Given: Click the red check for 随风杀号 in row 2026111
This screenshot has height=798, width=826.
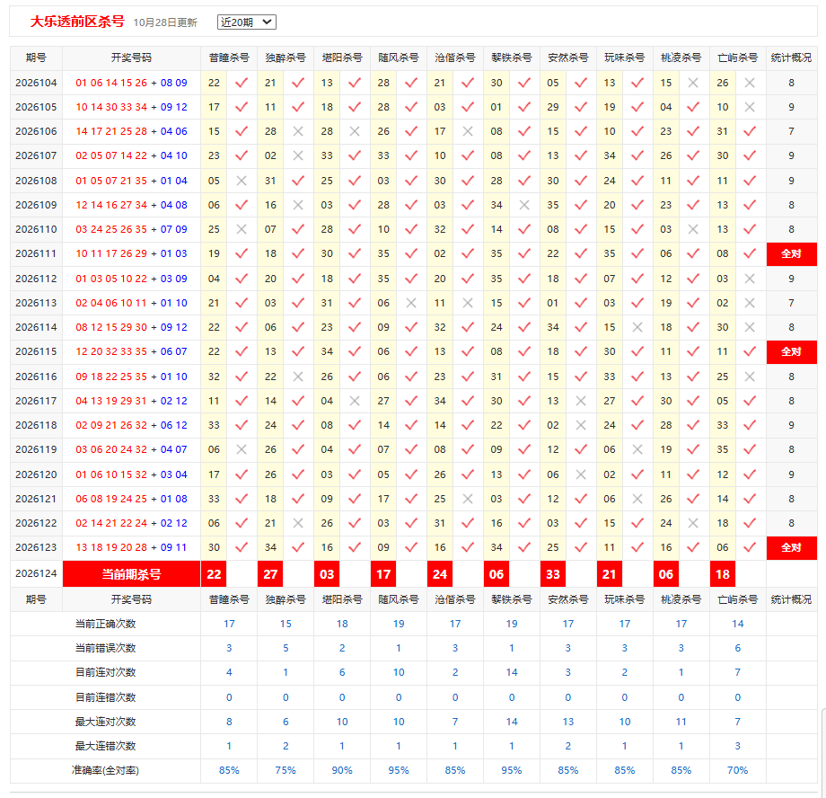Looking at the screenshot, I should (411, 253).
